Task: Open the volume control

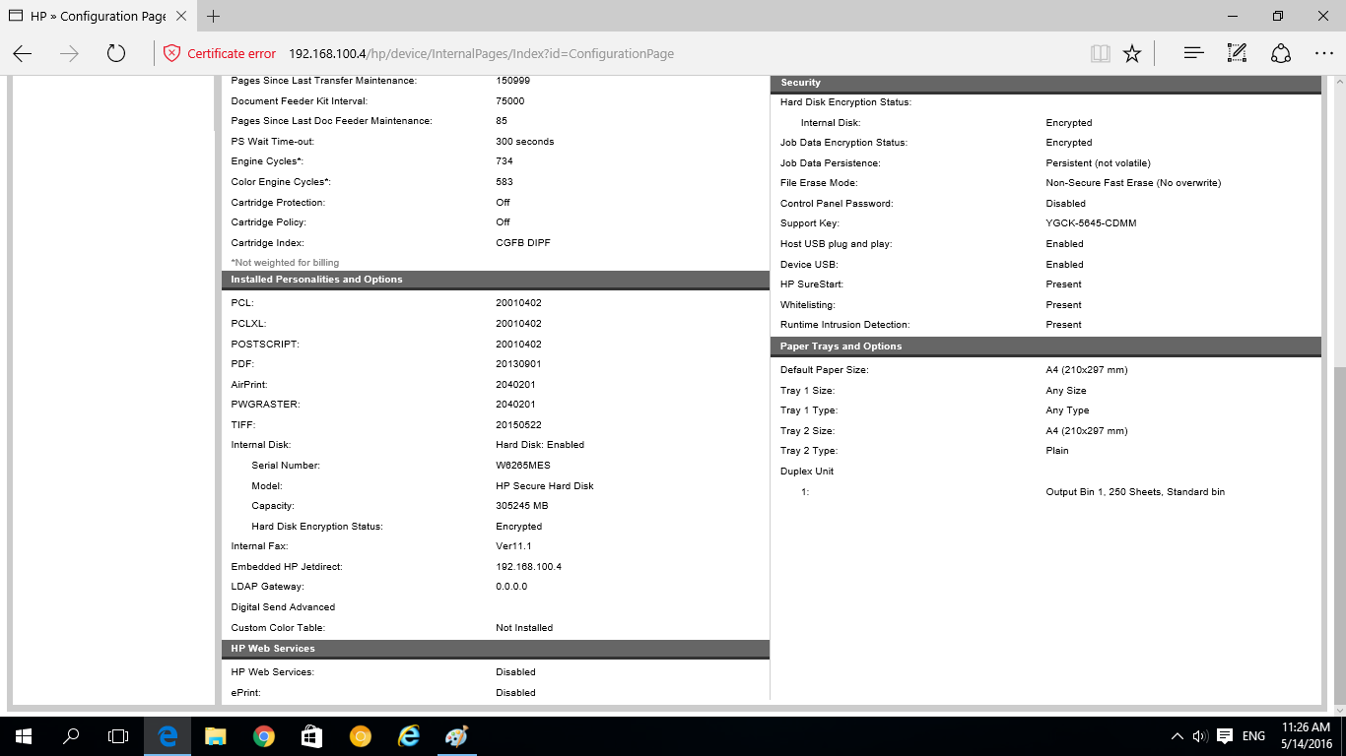Action: coord(1200,736)
